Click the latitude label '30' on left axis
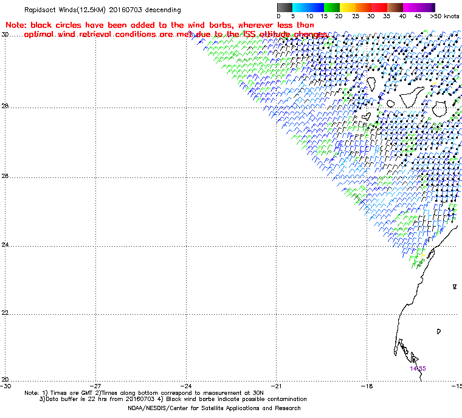This screenshot has width=462, height=418. (5, 35)
